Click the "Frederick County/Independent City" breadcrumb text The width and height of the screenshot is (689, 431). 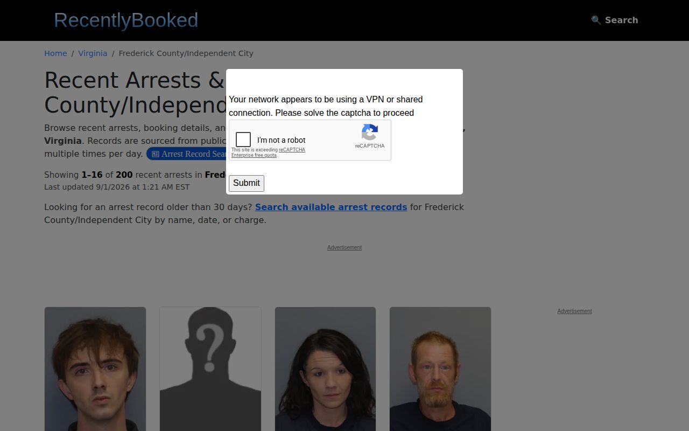186,53
